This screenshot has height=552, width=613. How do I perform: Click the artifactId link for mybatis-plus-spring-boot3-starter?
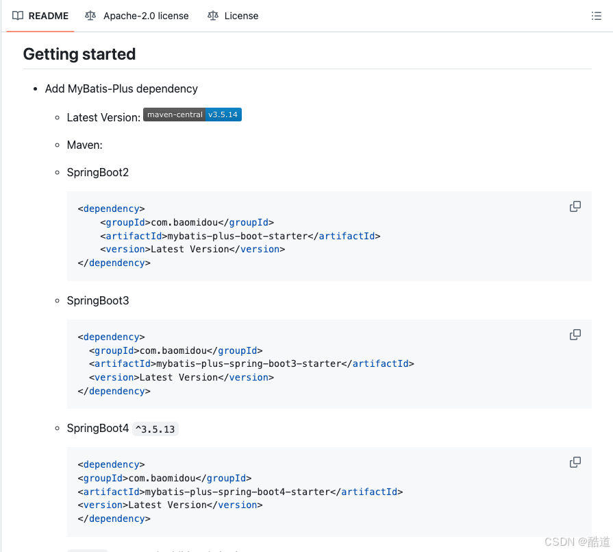tap(123, 363)
